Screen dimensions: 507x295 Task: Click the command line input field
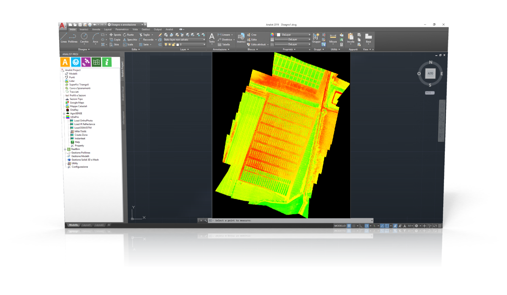(292, 220)
